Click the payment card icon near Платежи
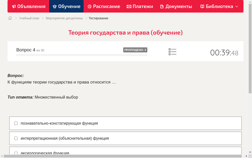This screenshot has height=158, width=252. [x=129, y=6]
